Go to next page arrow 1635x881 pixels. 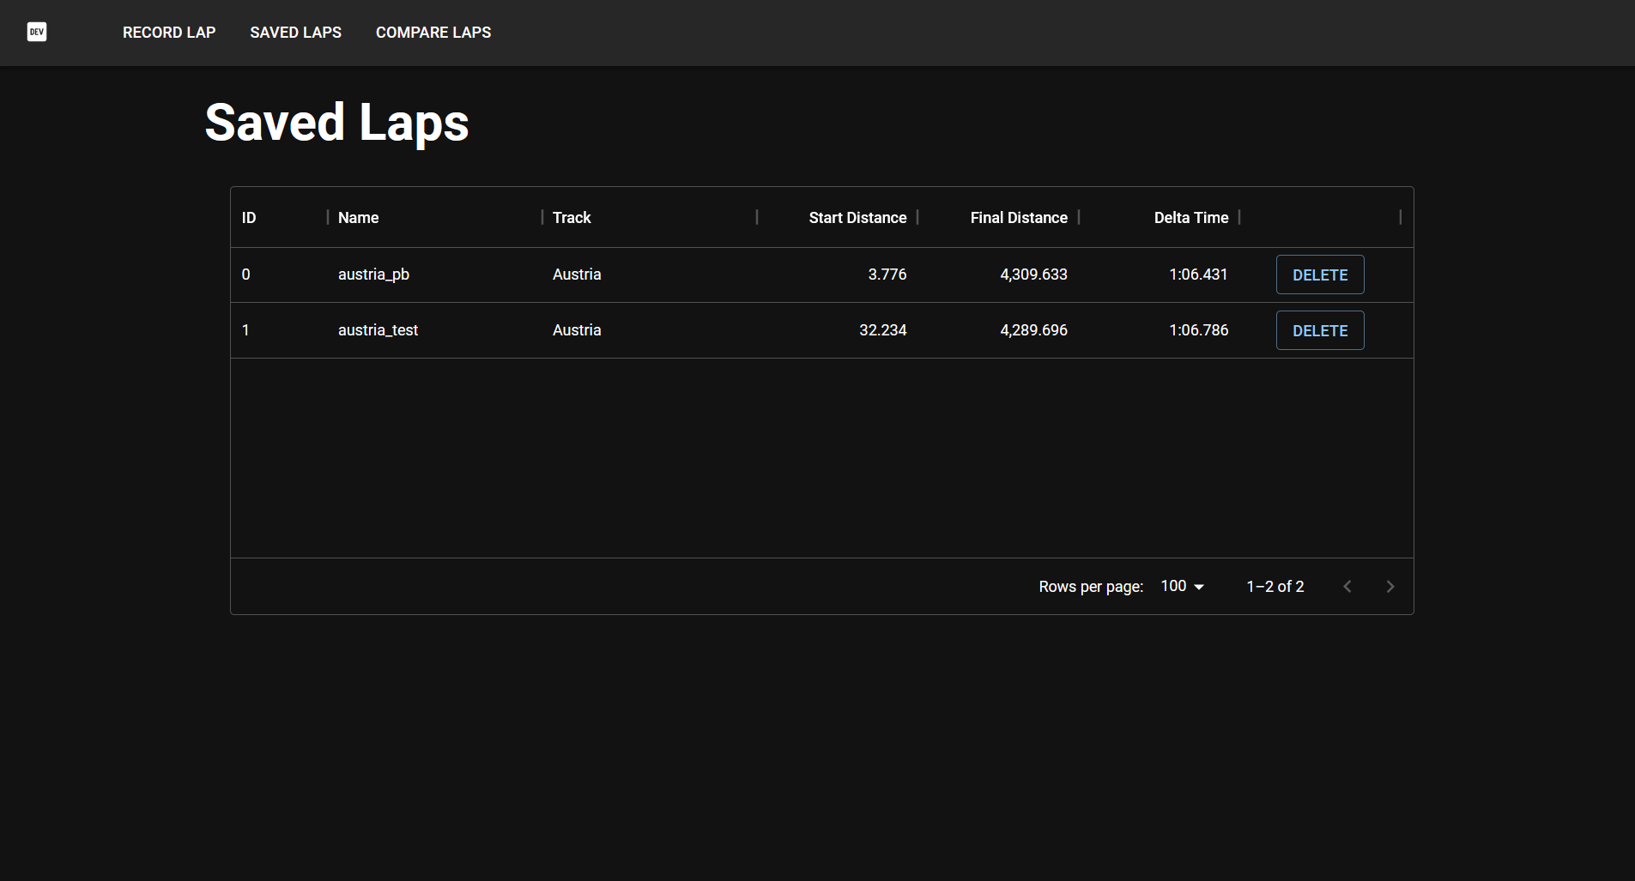[1390, 587]
